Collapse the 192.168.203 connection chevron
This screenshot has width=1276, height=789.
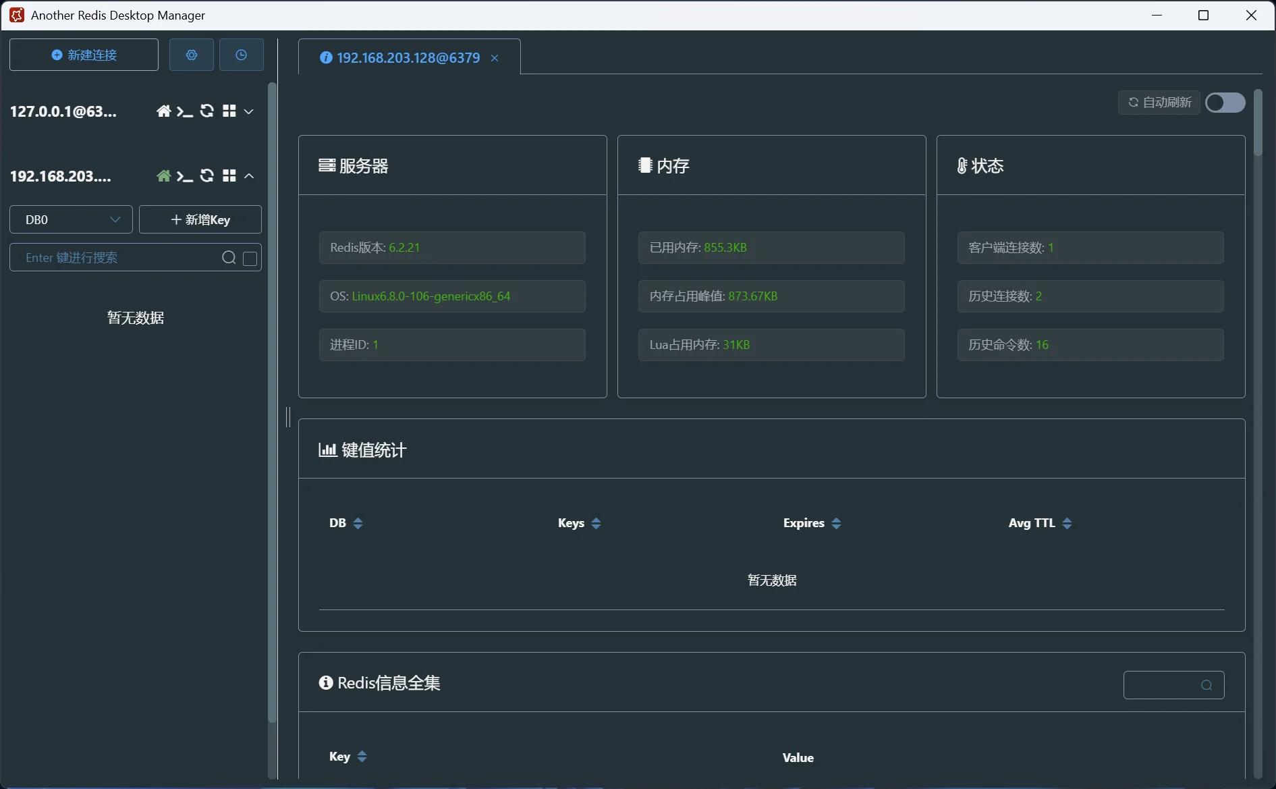pos(249,176)
